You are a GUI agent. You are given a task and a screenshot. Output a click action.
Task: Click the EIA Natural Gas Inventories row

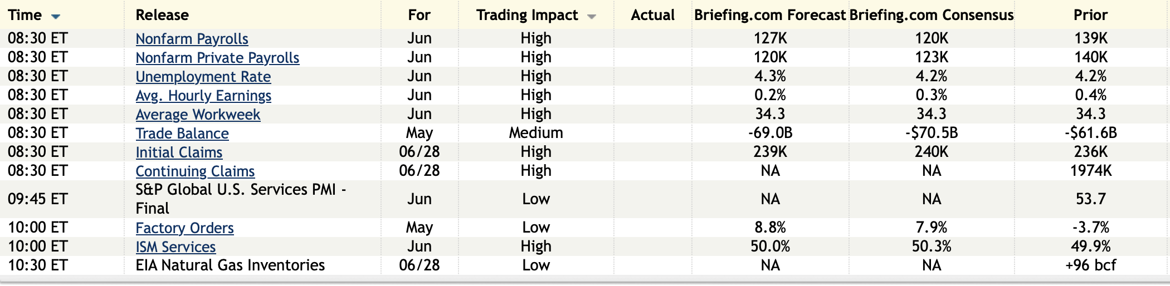(230, 265)
